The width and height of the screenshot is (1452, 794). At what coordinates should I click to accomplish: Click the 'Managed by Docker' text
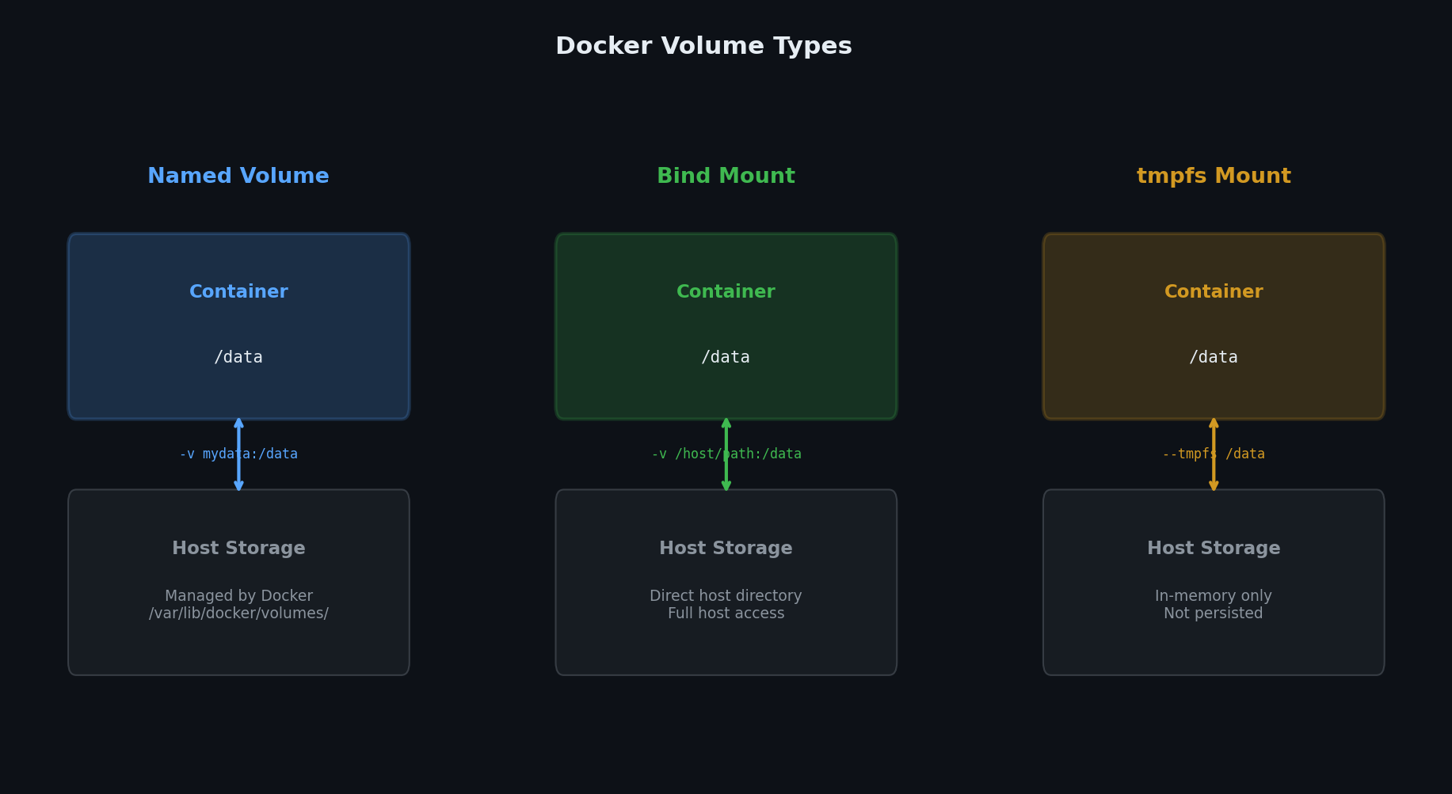click(238, 596)
